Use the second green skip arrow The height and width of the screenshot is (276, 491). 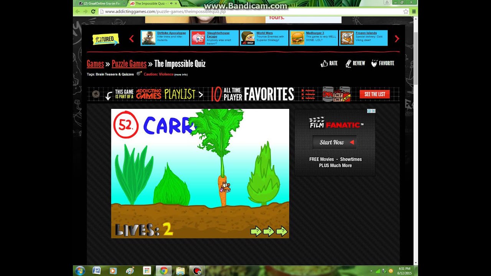(x=269, y=231)
